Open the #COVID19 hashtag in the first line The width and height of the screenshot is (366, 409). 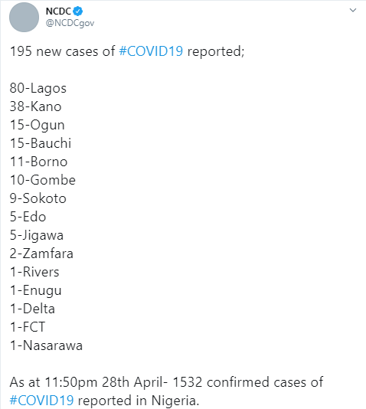(151, 51)
